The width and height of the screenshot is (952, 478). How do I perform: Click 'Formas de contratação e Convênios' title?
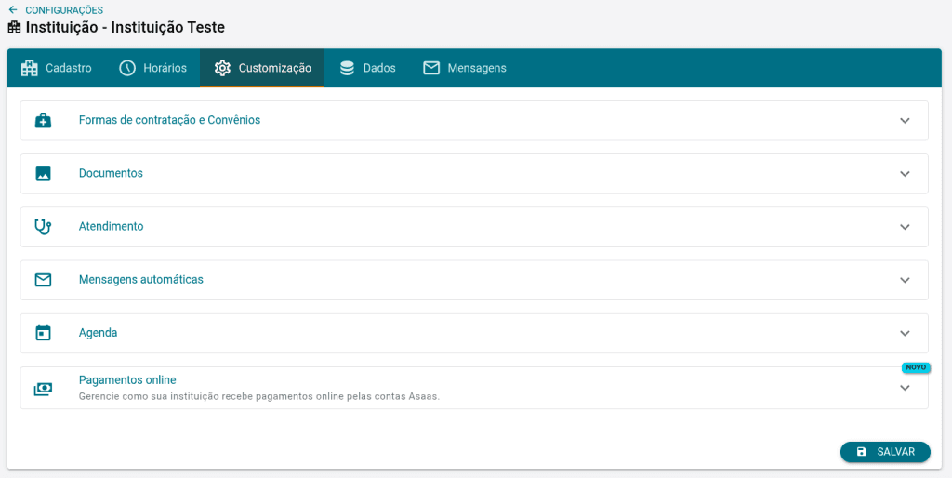[169, 120]
